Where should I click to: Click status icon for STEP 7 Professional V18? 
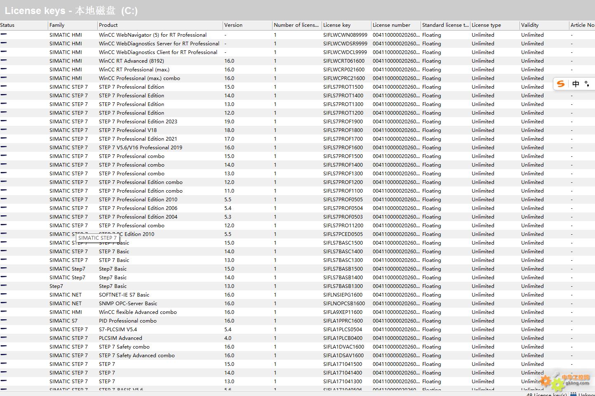(4, 130)
